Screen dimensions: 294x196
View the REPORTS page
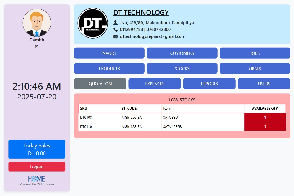tap(209, 84)
